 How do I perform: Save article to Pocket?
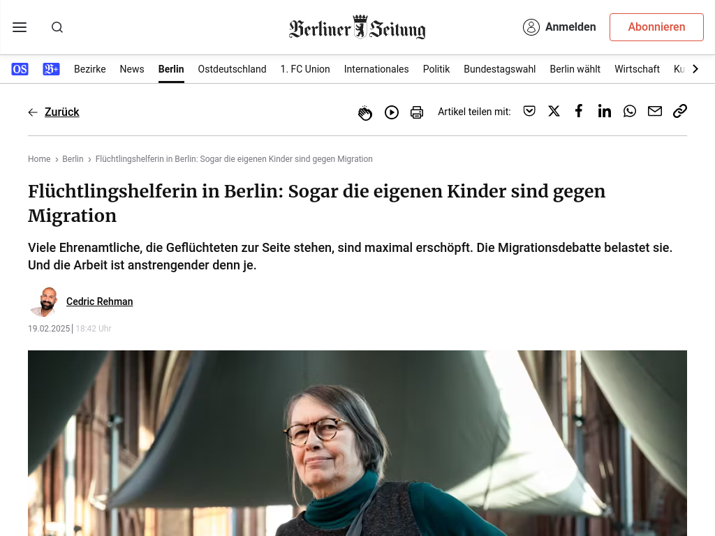pos(529,111)
